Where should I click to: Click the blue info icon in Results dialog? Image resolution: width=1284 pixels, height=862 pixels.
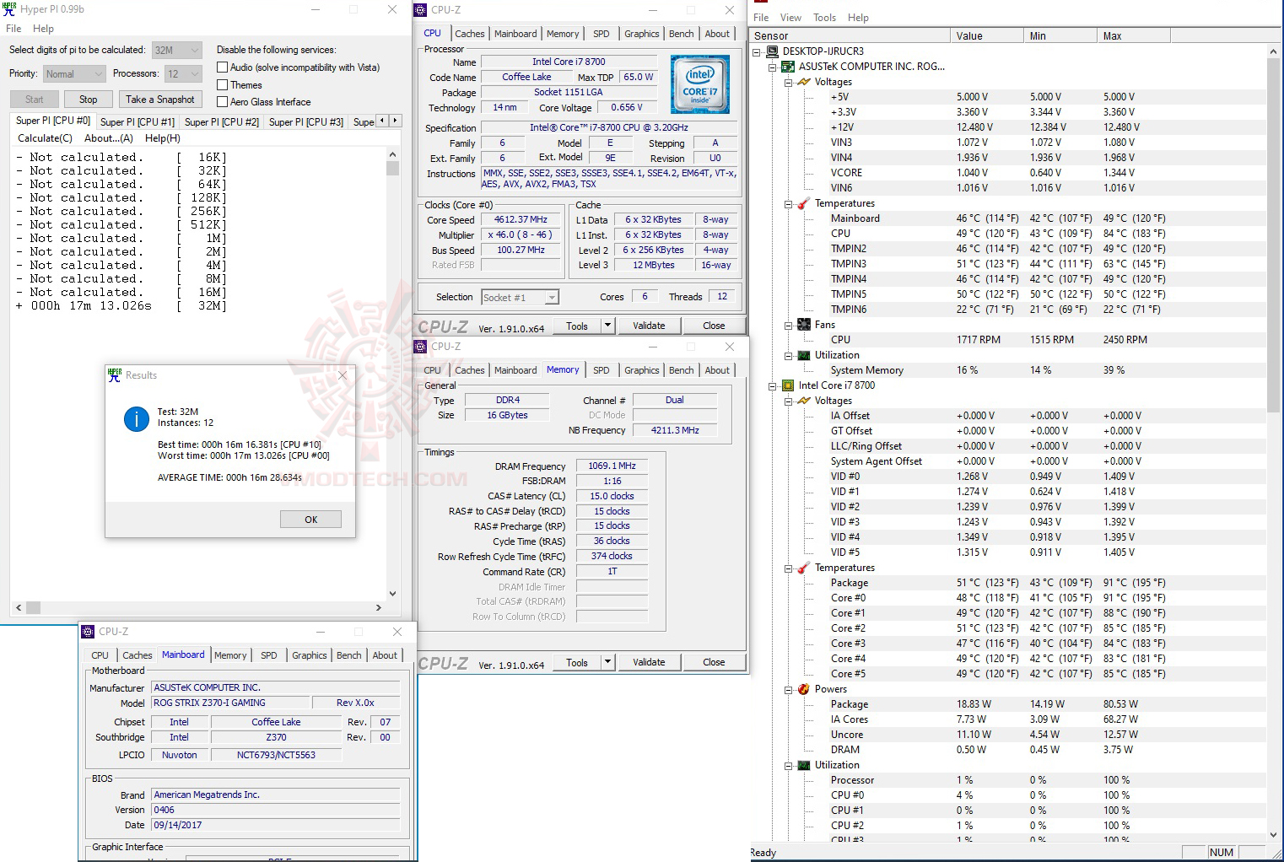(136, 418)
